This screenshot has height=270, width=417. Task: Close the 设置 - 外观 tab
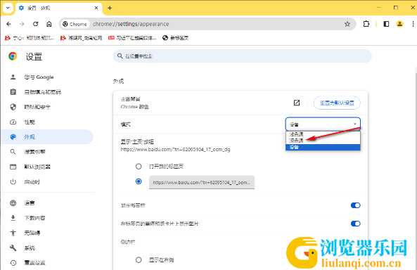click(96, 8)
